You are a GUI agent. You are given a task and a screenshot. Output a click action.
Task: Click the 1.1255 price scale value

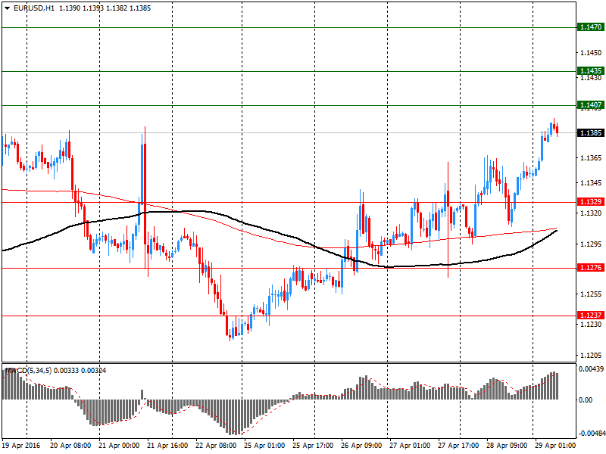tap(591, 294)
